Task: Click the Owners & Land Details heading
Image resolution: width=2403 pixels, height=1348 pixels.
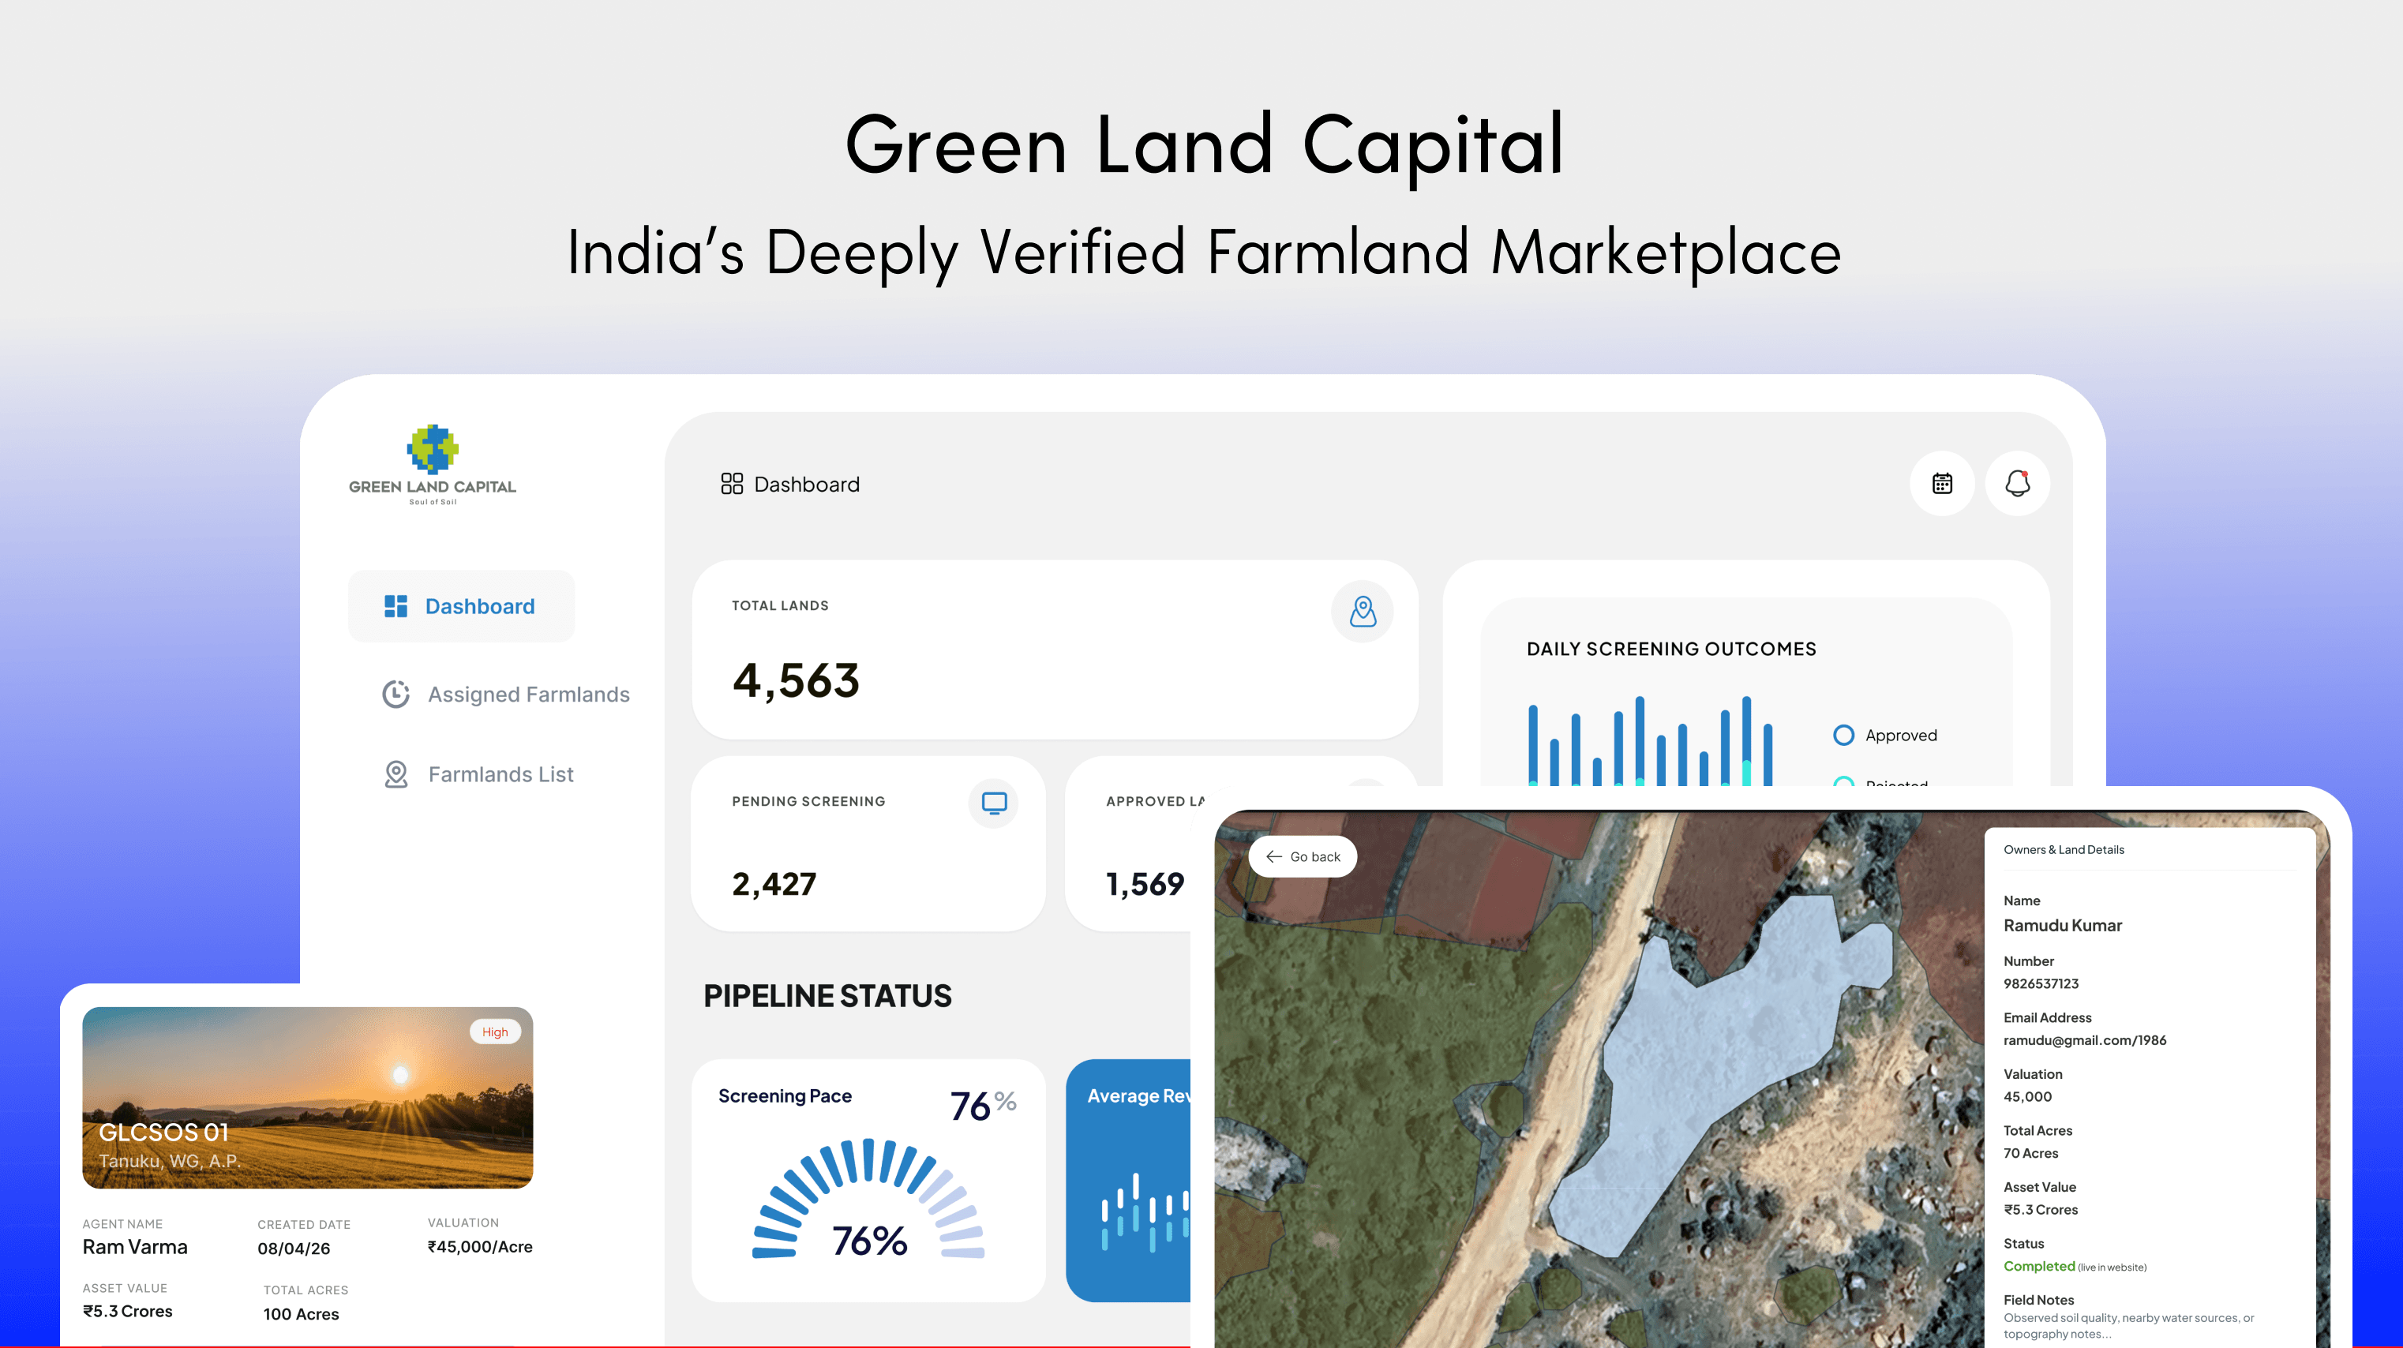Action: [2064, 850]
